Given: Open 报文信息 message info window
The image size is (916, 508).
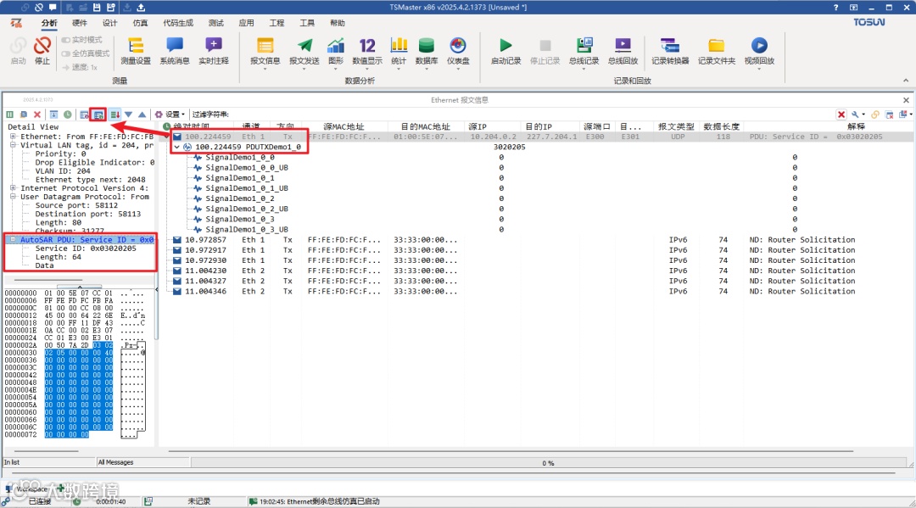Looking at the screenshot, I should [265, 52].
